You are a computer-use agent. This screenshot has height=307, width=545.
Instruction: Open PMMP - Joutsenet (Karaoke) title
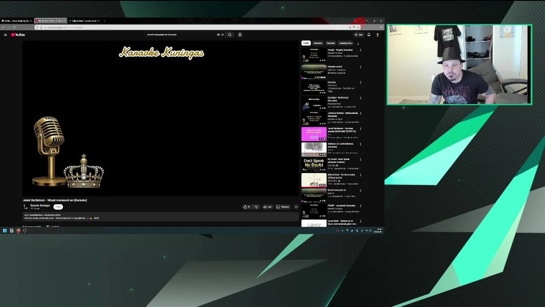coord(341,206)
